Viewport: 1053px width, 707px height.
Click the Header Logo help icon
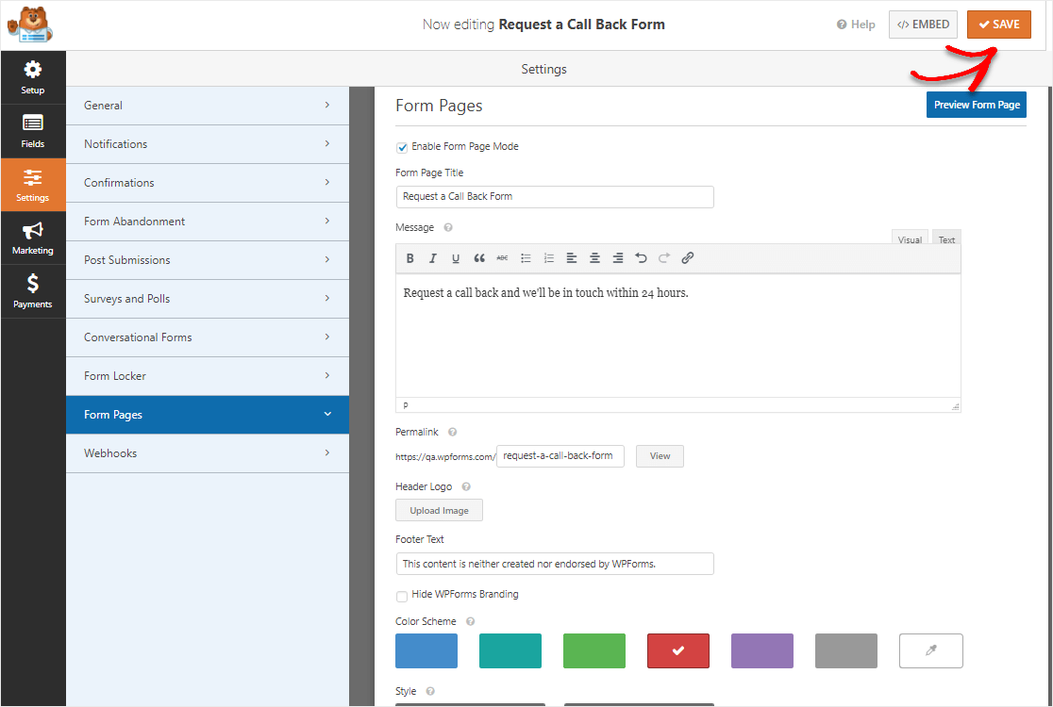click(x=466, y=486)
